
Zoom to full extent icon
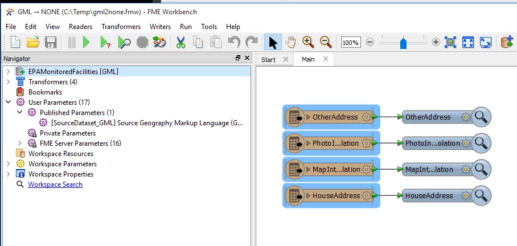(x=468, y=43)
